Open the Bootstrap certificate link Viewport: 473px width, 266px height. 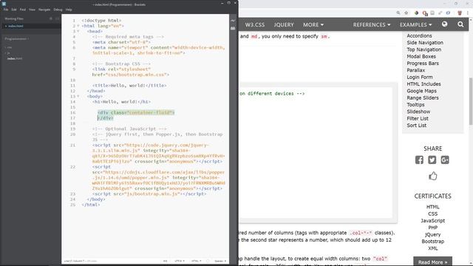[x=432, y=242]
